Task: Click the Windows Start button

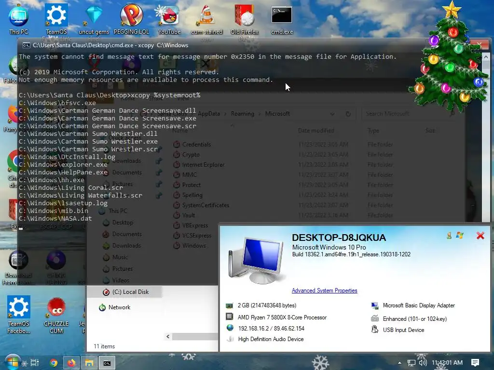Action: 12,362
